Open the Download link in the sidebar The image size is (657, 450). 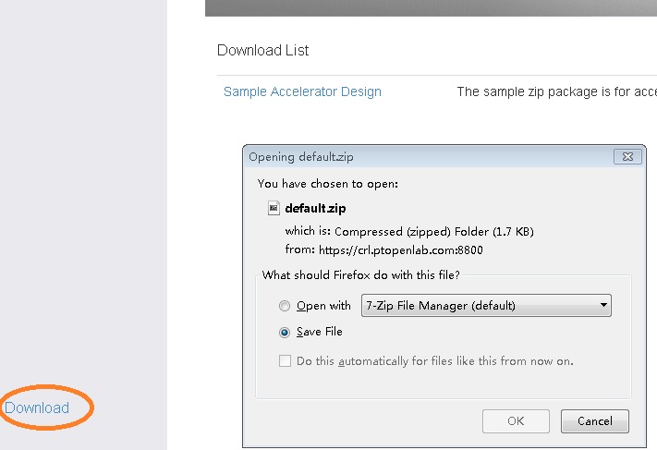pyautogui.click(x=37, y=407)
